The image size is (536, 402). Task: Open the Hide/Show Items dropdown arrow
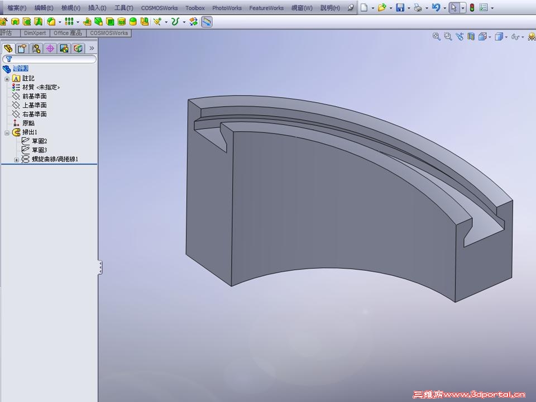[523, 37]
